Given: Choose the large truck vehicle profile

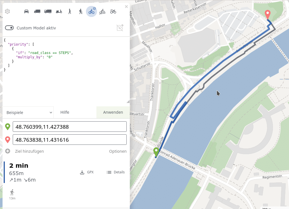Looking at the screenshot, I should [x=48, y=11].
